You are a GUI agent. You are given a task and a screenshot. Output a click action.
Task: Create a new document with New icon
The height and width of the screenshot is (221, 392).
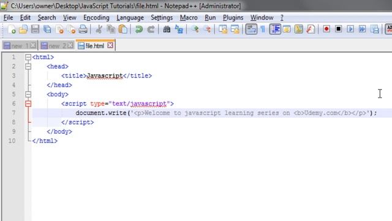pos(12,29)
